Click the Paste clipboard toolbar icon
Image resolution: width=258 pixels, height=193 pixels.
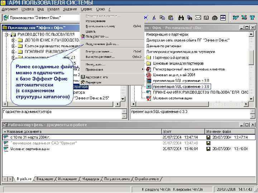(x=171, y=18)
